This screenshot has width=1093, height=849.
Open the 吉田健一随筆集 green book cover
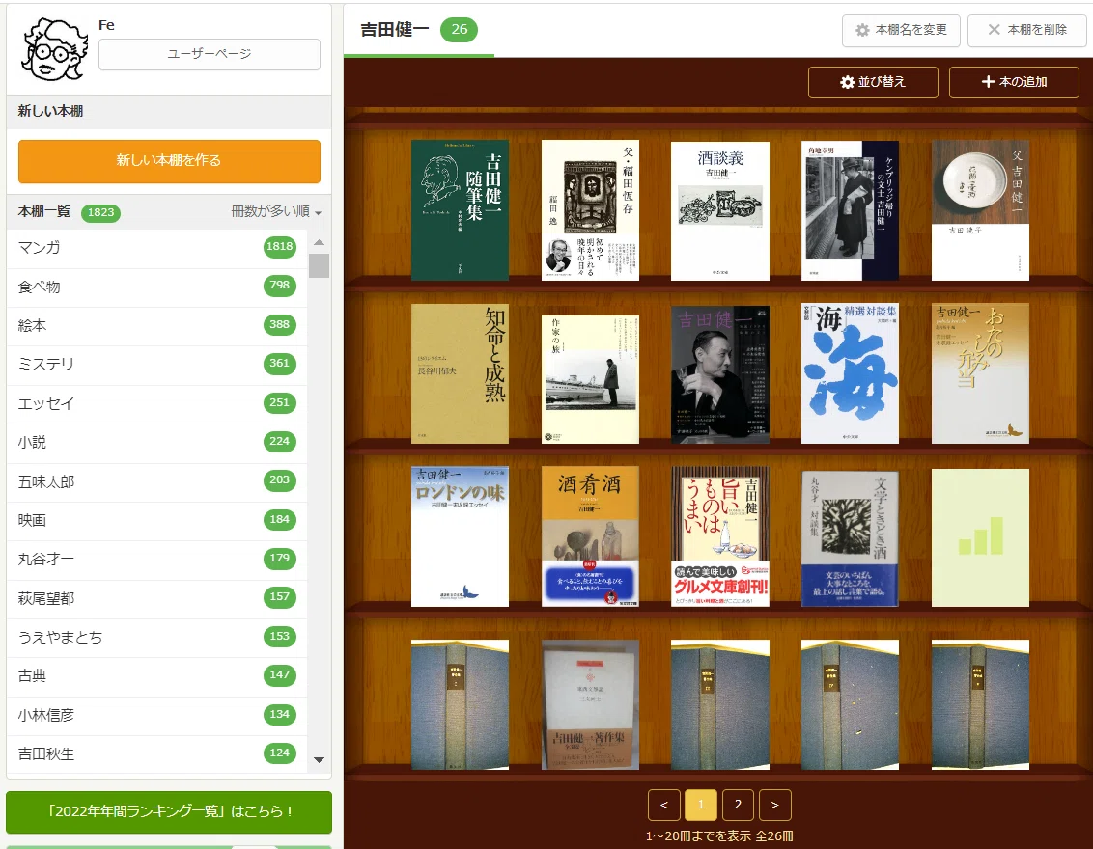tap(460, 210)
